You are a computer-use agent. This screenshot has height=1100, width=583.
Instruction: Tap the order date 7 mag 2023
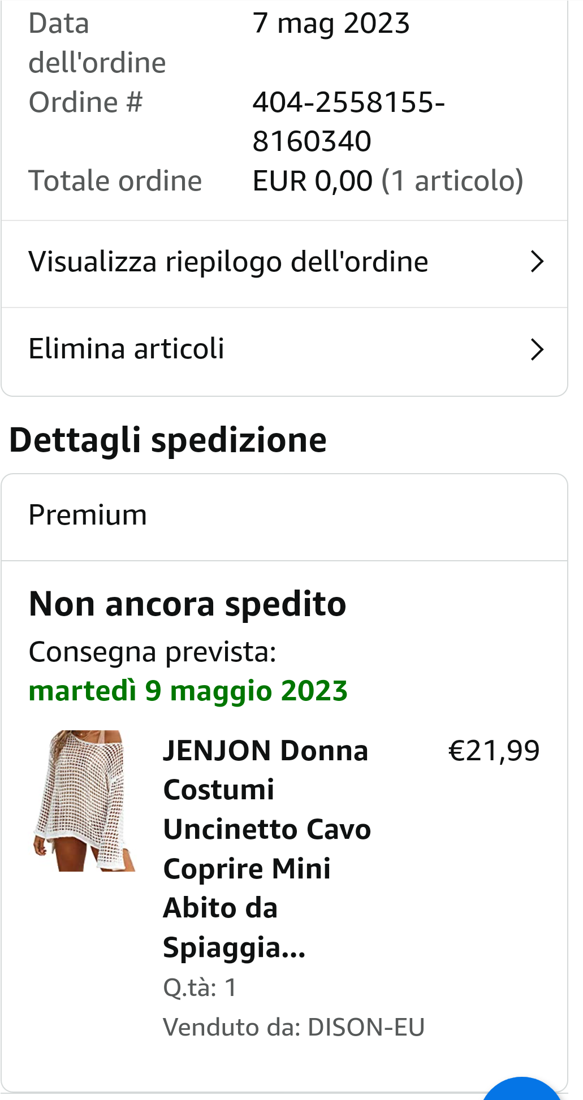(331, 24)
